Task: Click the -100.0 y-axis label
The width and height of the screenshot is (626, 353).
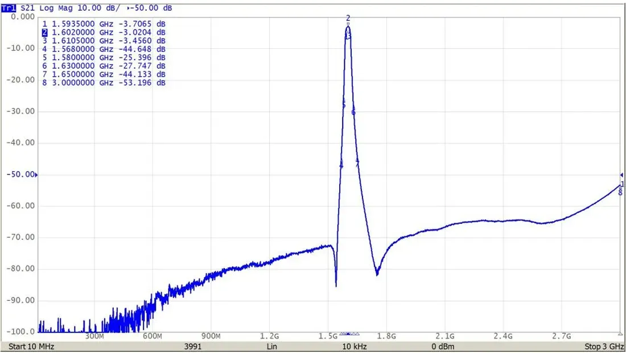Action: 20,331
